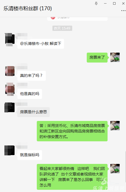Close the chat window
This screenshot has width=126, height=192.
click(123, 3)
